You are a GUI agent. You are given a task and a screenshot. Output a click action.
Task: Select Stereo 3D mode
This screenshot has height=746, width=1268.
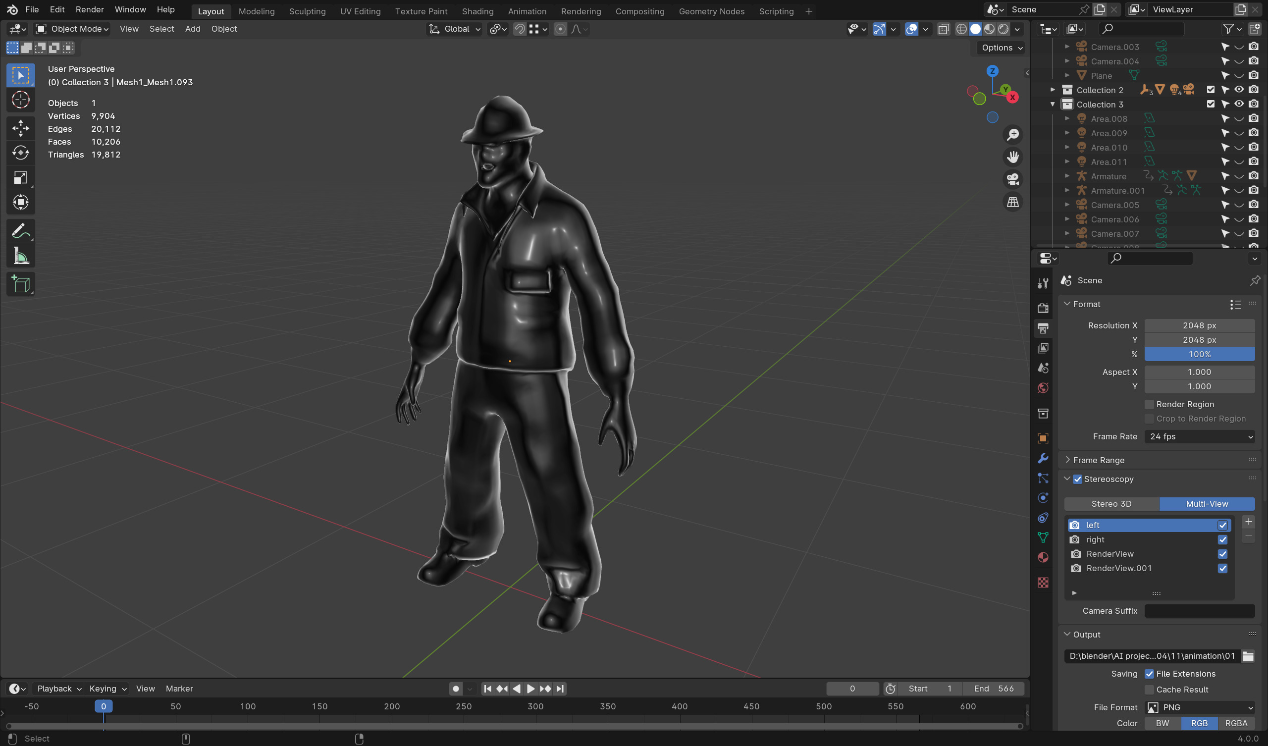pyautogui.click(x=1111, y=504)
